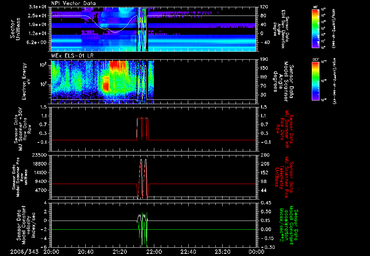Viewport: 370px width, 256px height.
Task: Click the "9400" scanner position tick value
Action: click(41, 182)
